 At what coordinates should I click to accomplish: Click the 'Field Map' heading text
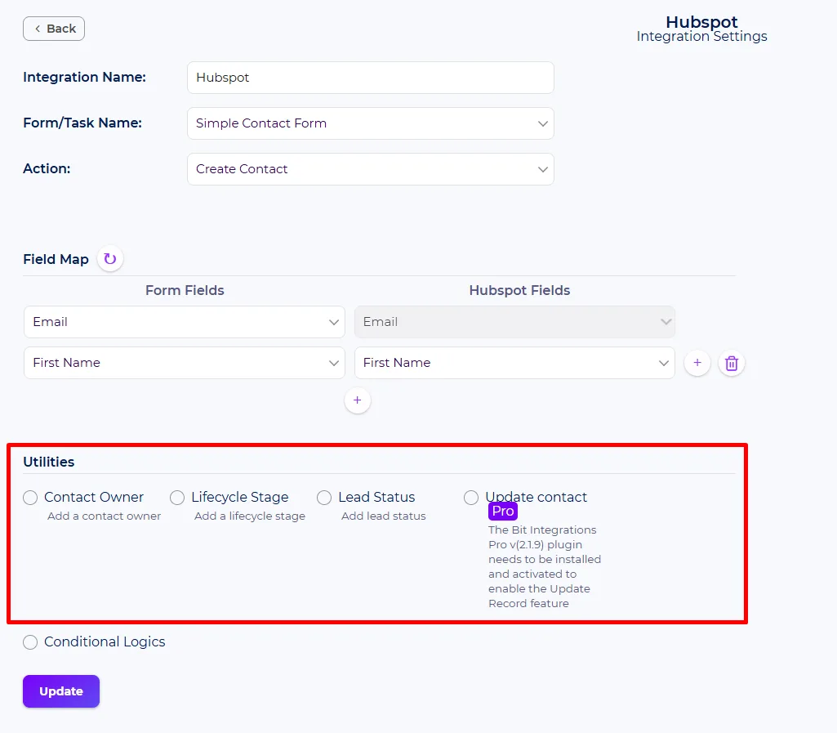(56, 260)
